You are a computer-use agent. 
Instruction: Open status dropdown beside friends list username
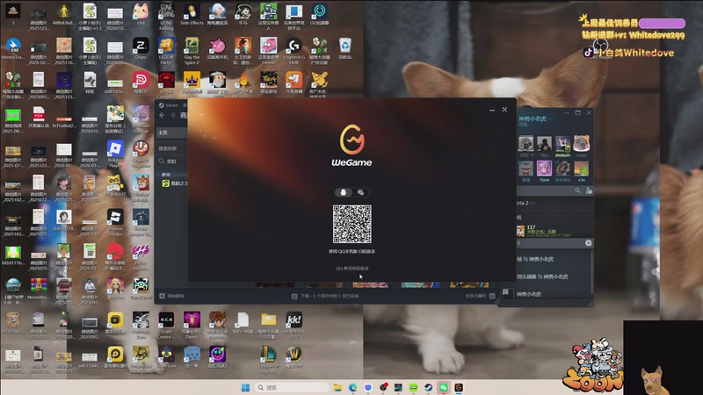click(551, 118)
